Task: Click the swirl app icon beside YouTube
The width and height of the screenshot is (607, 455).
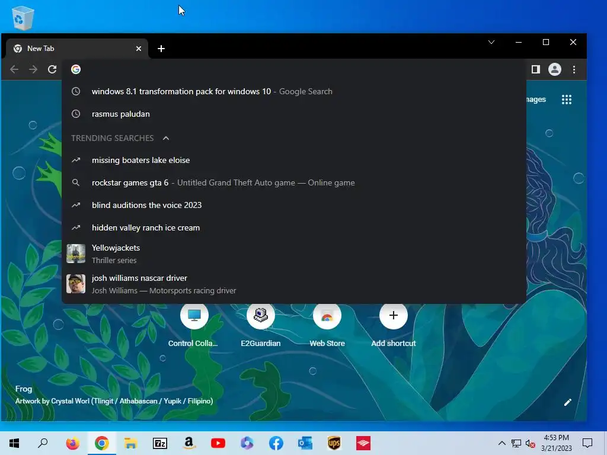Action: tap(247, 443)
